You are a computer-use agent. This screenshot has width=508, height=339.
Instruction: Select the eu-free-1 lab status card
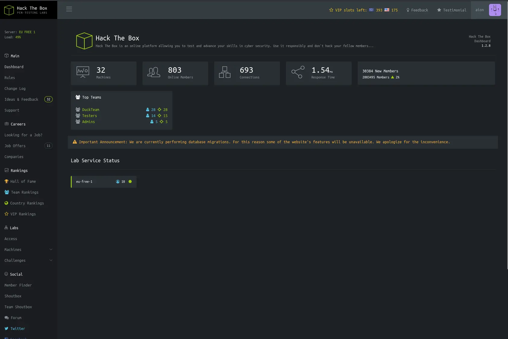(x=104, y=182)
